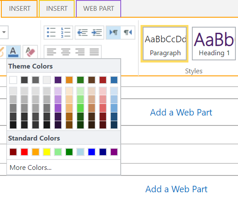Pick the orange theme color in top row
This screenshot has width=238, height=197.
[x=69, y=80]
